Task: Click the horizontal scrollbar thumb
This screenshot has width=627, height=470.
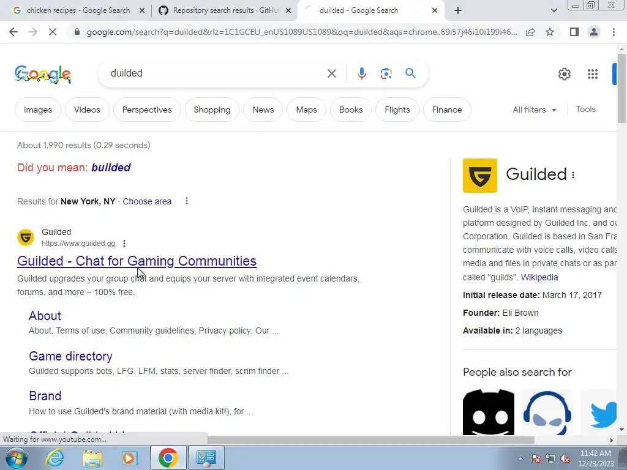Action: pyautogui.click(x=371, y=440)
